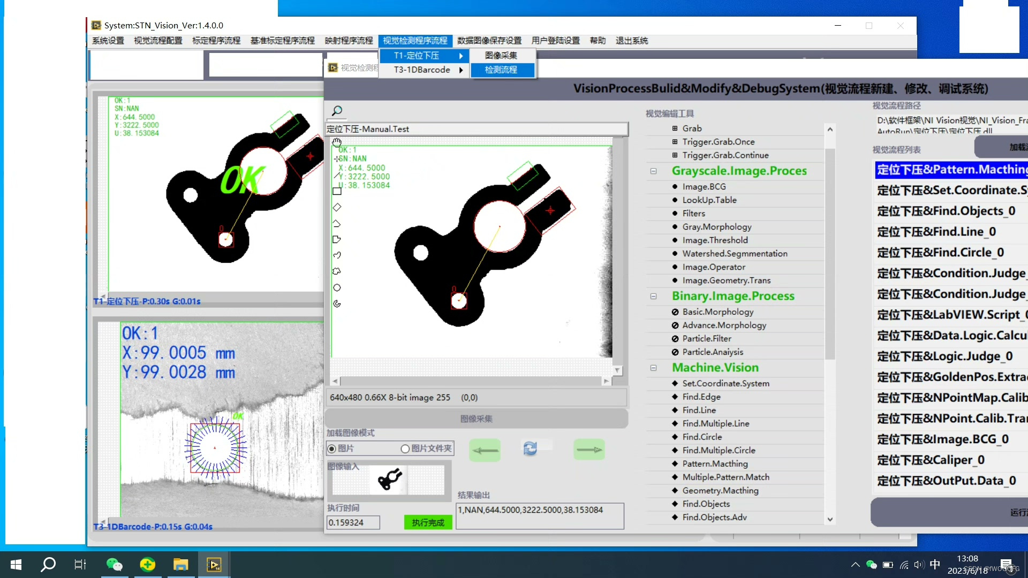Select the 图片文件夹 radio option

405,449
